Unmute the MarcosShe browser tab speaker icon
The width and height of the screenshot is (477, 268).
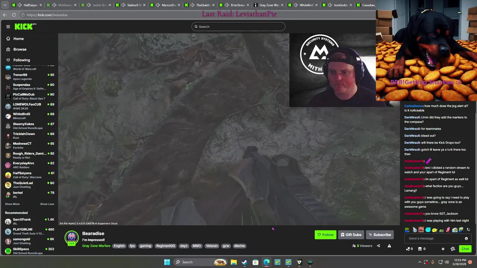[158, 5]
